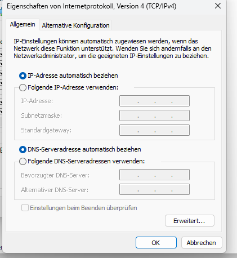
Task: Click the IP-Adresse input field
Action: click(x=154, y=101)
